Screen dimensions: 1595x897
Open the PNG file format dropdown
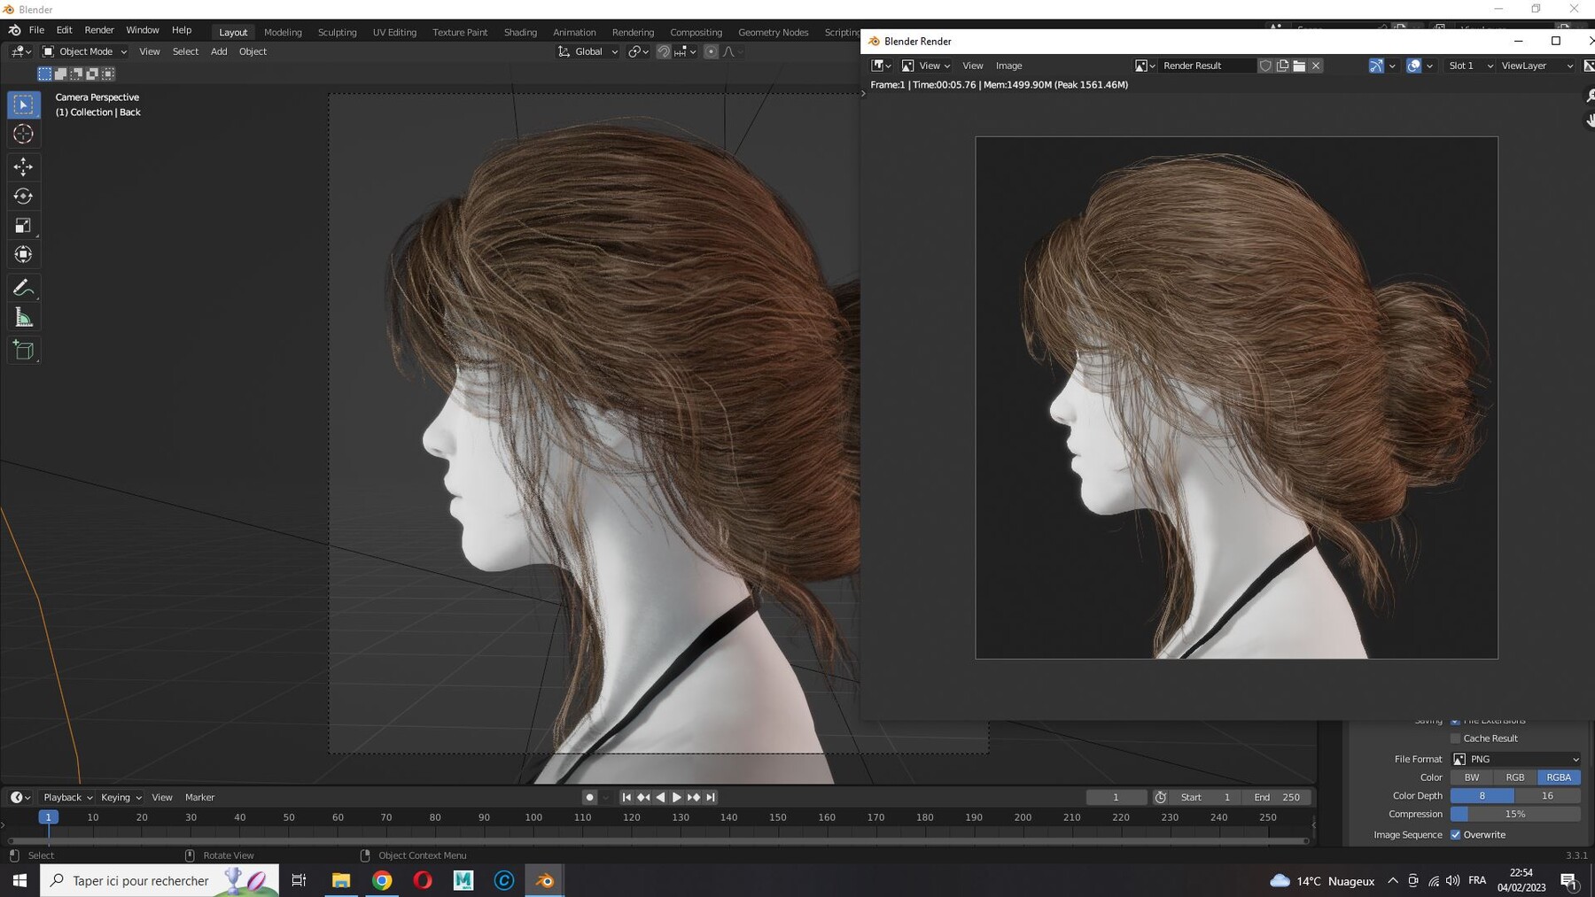pos(1515,759)
